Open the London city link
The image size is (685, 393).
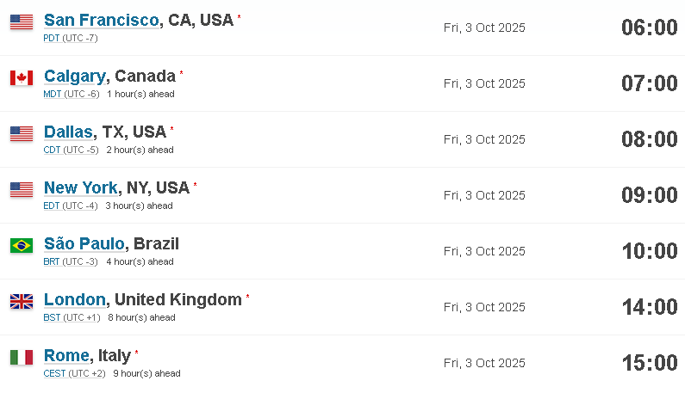[x=75, y=299]
